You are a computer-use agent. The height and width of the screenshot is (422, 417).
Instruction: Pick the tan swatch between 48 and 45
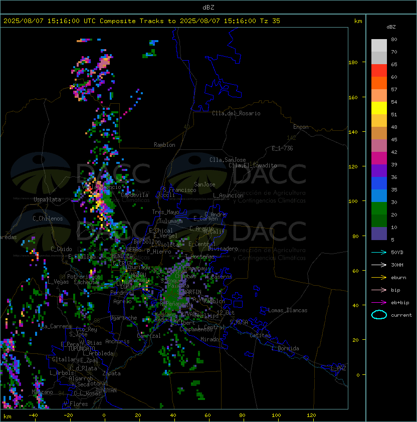[379, 133]
